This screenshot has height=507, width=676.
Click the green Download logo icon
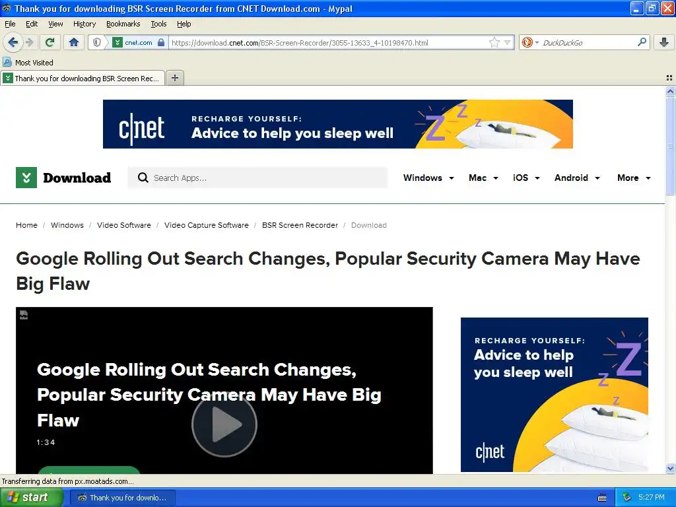26,178
